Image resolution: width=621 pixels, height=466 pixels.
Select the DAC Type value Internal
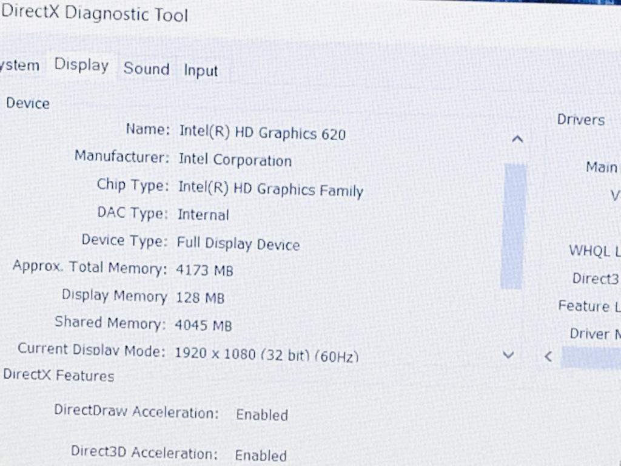(203, 214)
